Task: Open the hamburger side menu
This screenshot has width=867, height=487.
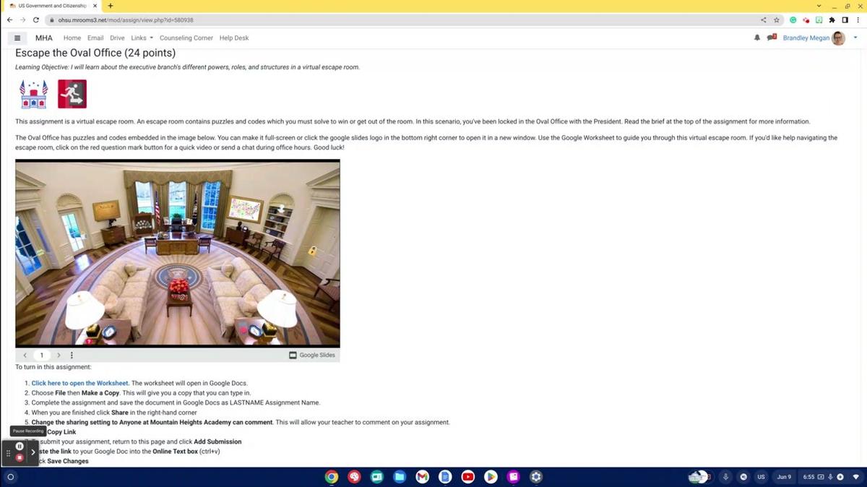Action: (17, 38)
